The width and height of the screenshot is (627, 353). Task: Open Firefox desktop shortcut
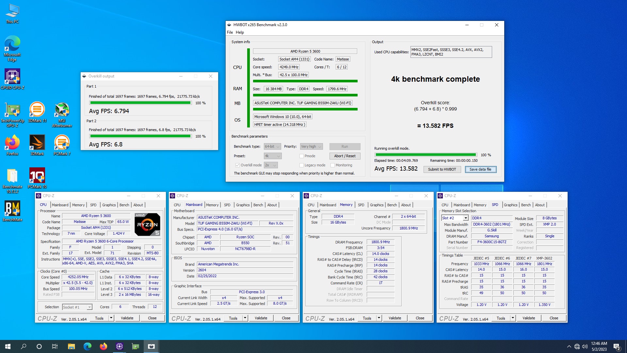click(12, 145)
